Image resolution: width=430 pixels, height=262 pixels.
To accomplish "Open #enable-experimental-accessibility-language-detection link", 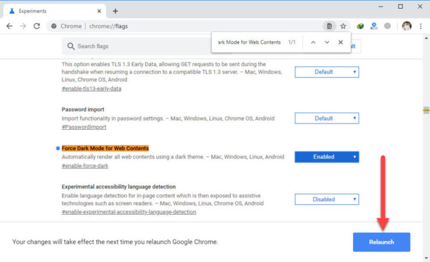I will 129,212.
